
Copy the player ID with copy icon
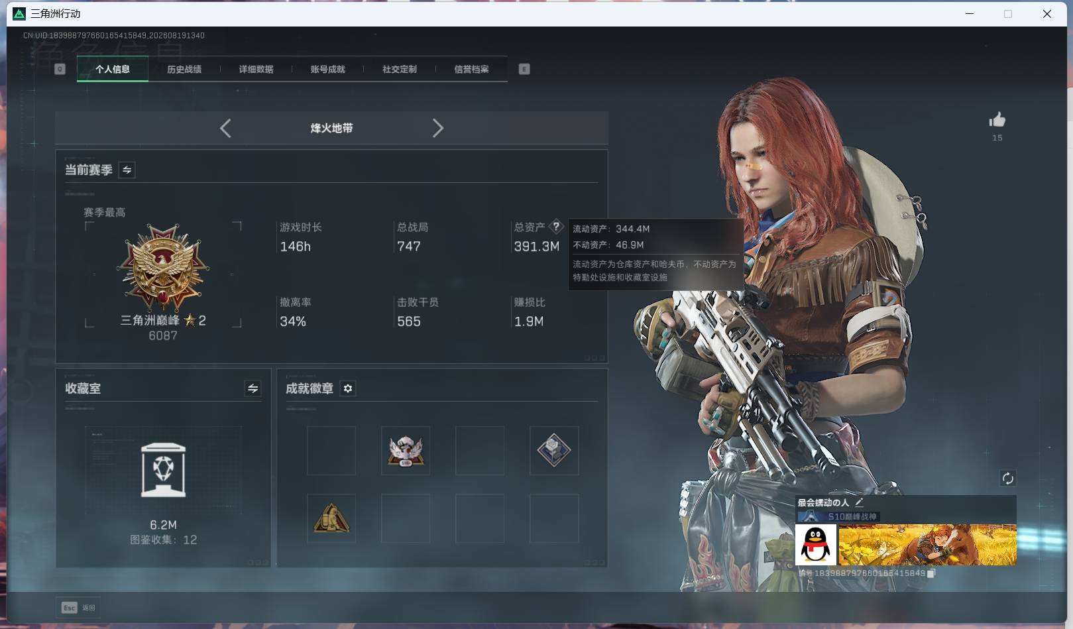click(x=931, y=573)
